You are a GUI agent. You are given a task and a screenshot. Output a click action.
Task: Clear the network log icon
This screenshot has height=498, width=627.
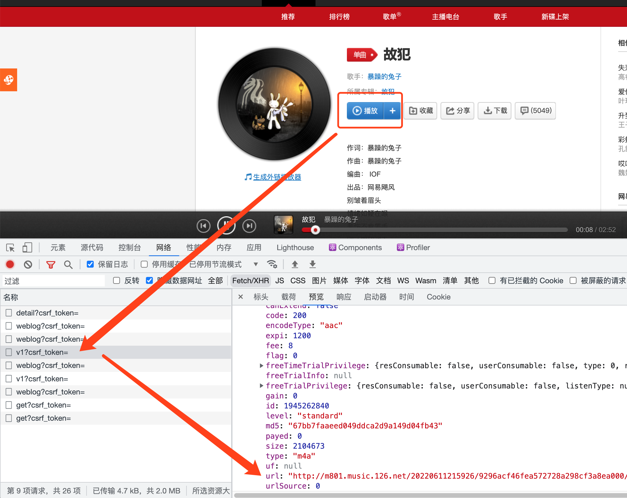tap(28, 264)
